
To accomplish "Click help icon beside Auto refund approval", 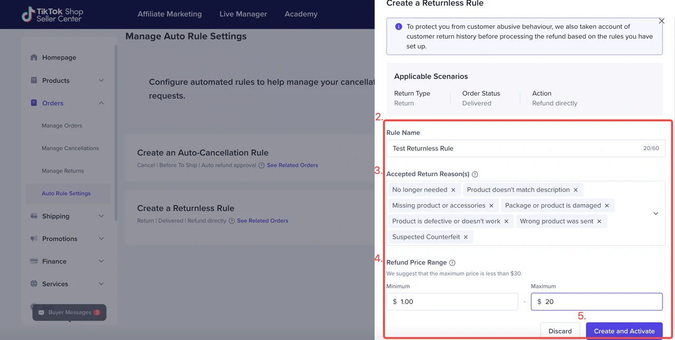I will tap(261, 165).
